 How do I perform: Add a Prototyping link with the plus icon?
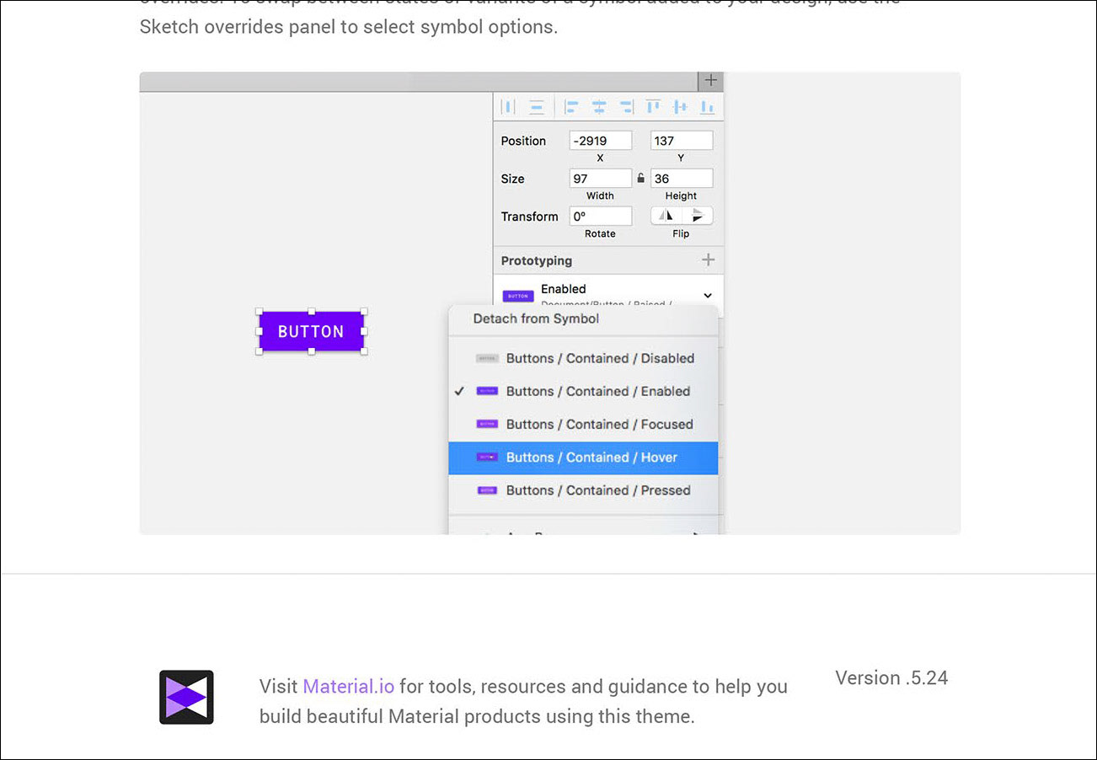[x=709, y=260]
